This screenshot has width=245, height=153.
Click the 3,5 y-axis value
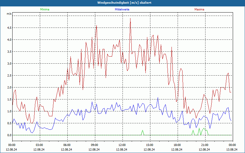point(9,52)
